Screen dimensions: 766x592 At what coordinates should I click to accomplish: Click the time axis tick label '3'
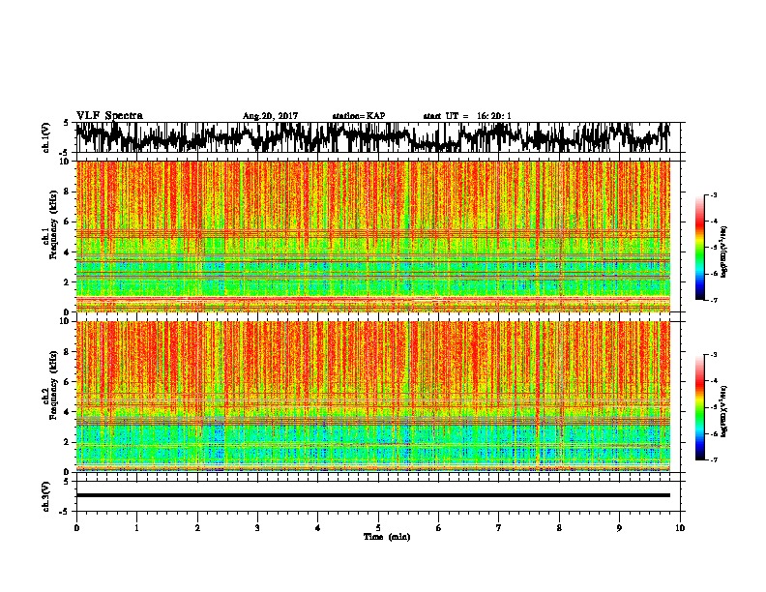coord(257,528)
